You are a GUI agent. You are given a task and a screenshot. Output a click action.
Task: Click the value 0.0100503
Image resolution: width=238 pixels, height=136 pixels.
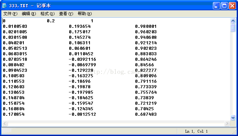click(15, 26)
